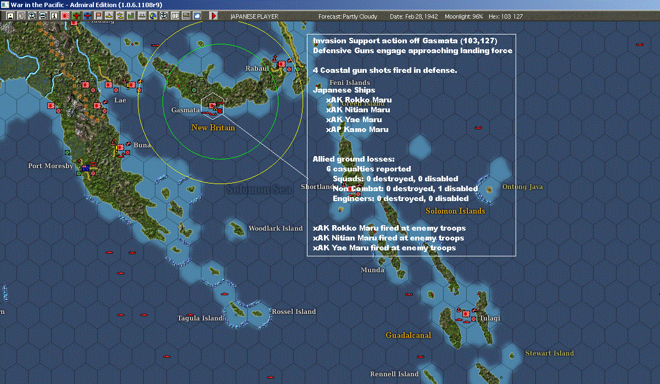Viewport: 660px width, 384px height.
Task: Click the 'New Britain' map label
Action: coord(213,128)
